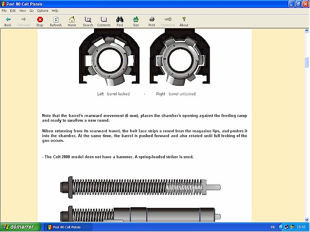Image resolution: width=310 pixels, height=232 pixels.
Task: Open the Options menu
Action: pyautogui.click(x=42, y=11)
